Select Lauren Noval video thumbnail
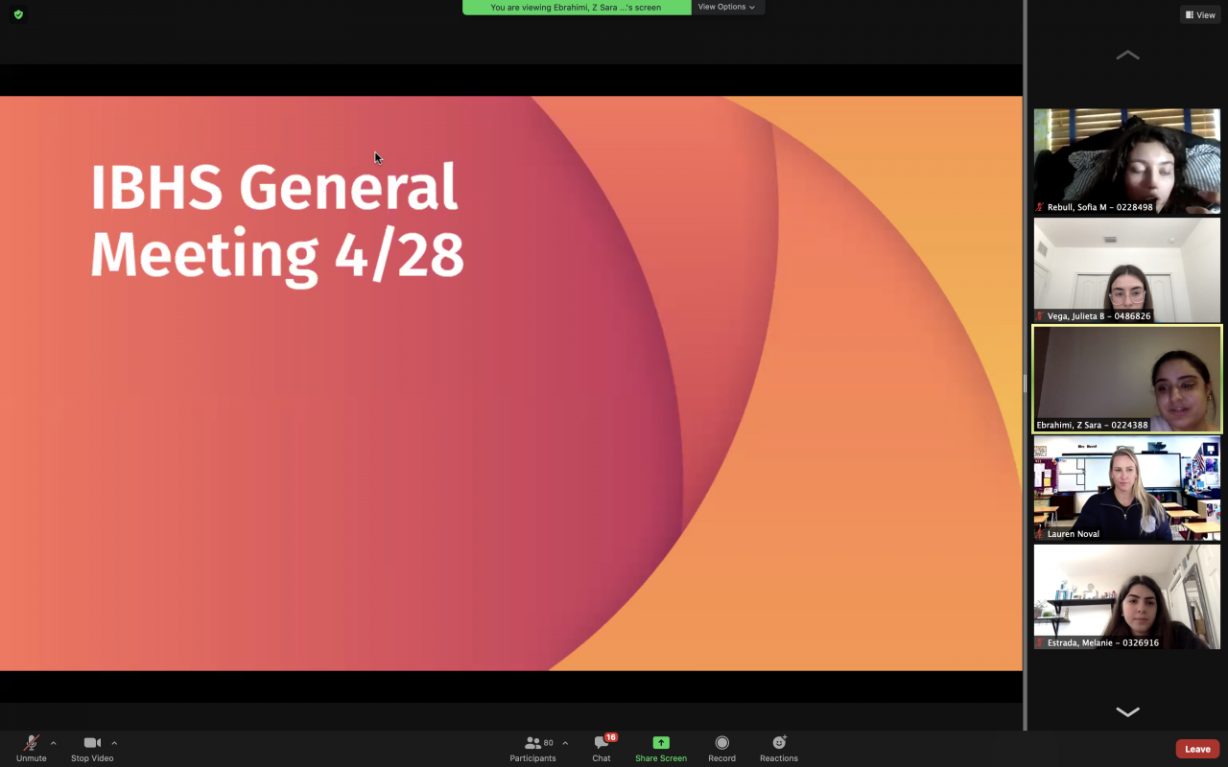 point(1127,488)
